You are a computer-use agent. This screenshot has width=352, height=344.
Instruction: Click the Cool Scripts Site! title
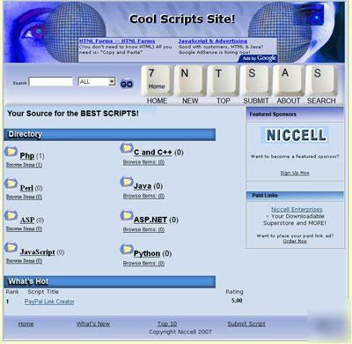click(x=182, y=19)
